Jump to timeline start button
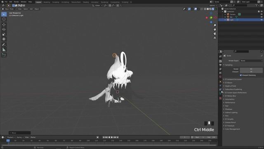The image size is (264, 149). (x=104, y=137)
